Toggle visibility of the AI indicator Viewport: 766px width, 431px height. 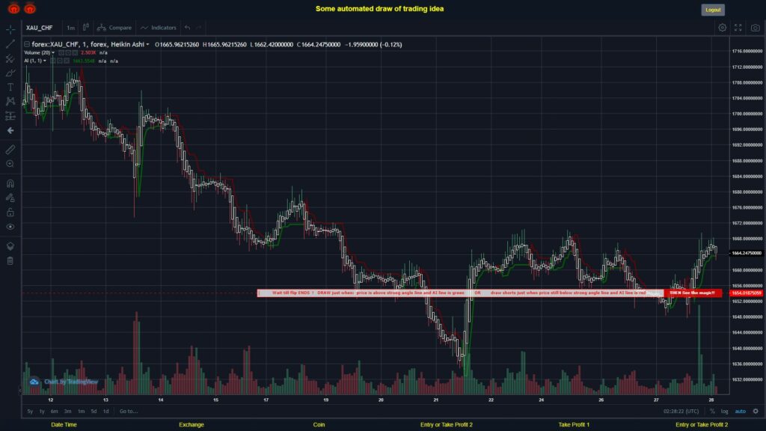[x=53, y=61]
